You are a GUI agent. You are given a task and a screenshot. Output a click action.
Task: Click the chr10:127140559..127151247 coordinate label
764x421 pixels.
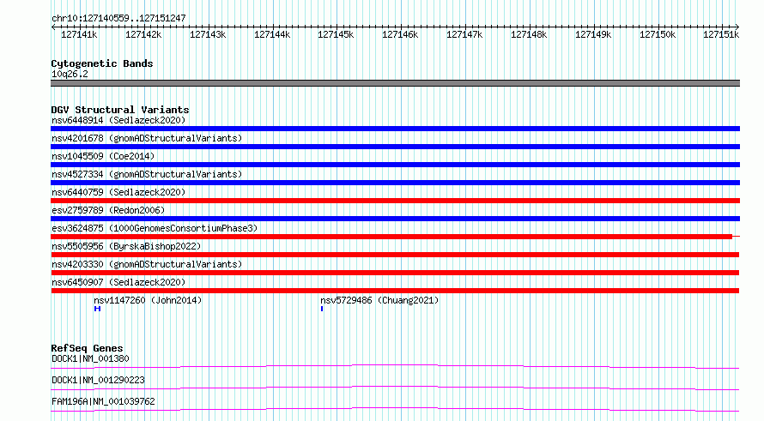click(118, 18)
